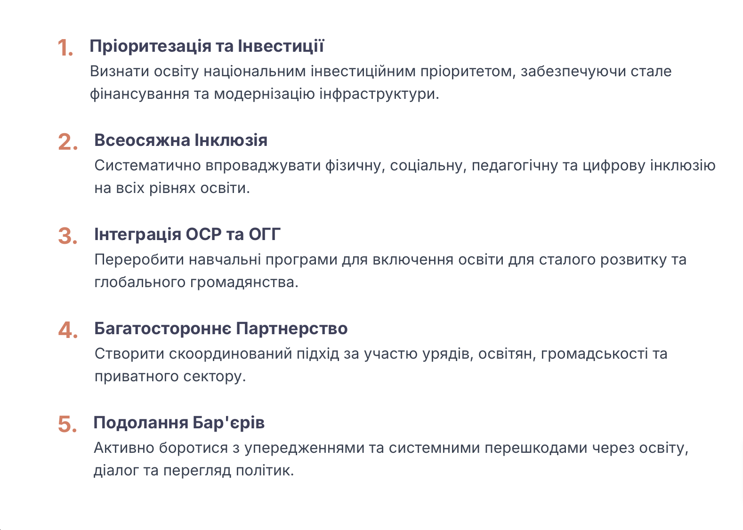This screenshot has width=743, height=530.
Task: Click the heading Багатостороннє Партнерство
Action: tap(221, 329)
